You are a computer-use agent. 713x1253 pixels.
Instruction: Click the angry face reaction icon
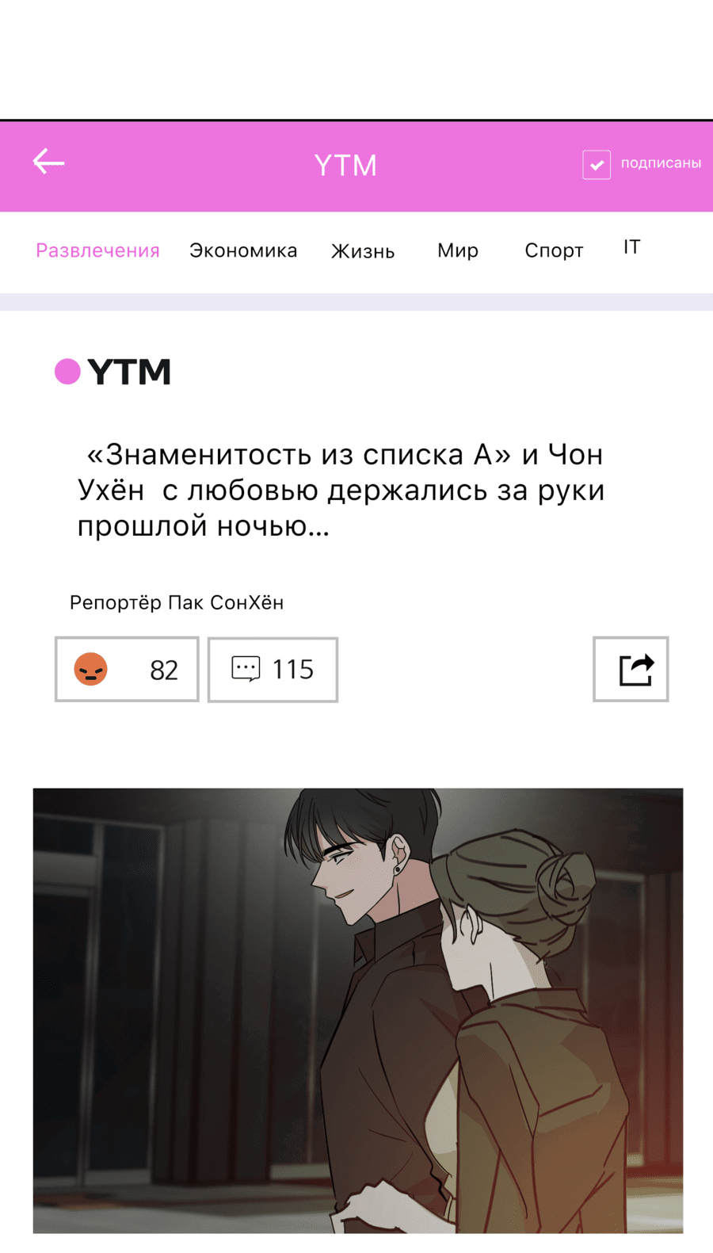click(x=90, y=669)
